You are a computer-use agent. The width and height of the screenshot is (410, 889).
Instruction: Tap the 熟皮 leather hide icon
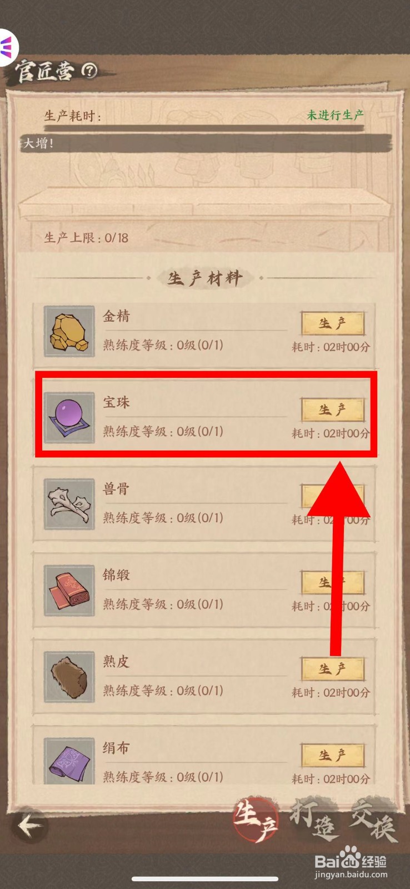69,677
